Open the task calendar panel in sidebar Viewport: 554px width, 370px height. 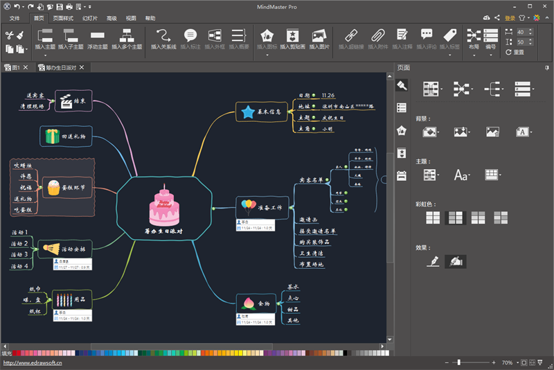402,175
